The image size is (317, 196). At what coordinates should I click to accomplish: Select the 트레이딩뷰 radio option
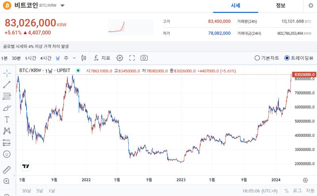tap(299, 58)
